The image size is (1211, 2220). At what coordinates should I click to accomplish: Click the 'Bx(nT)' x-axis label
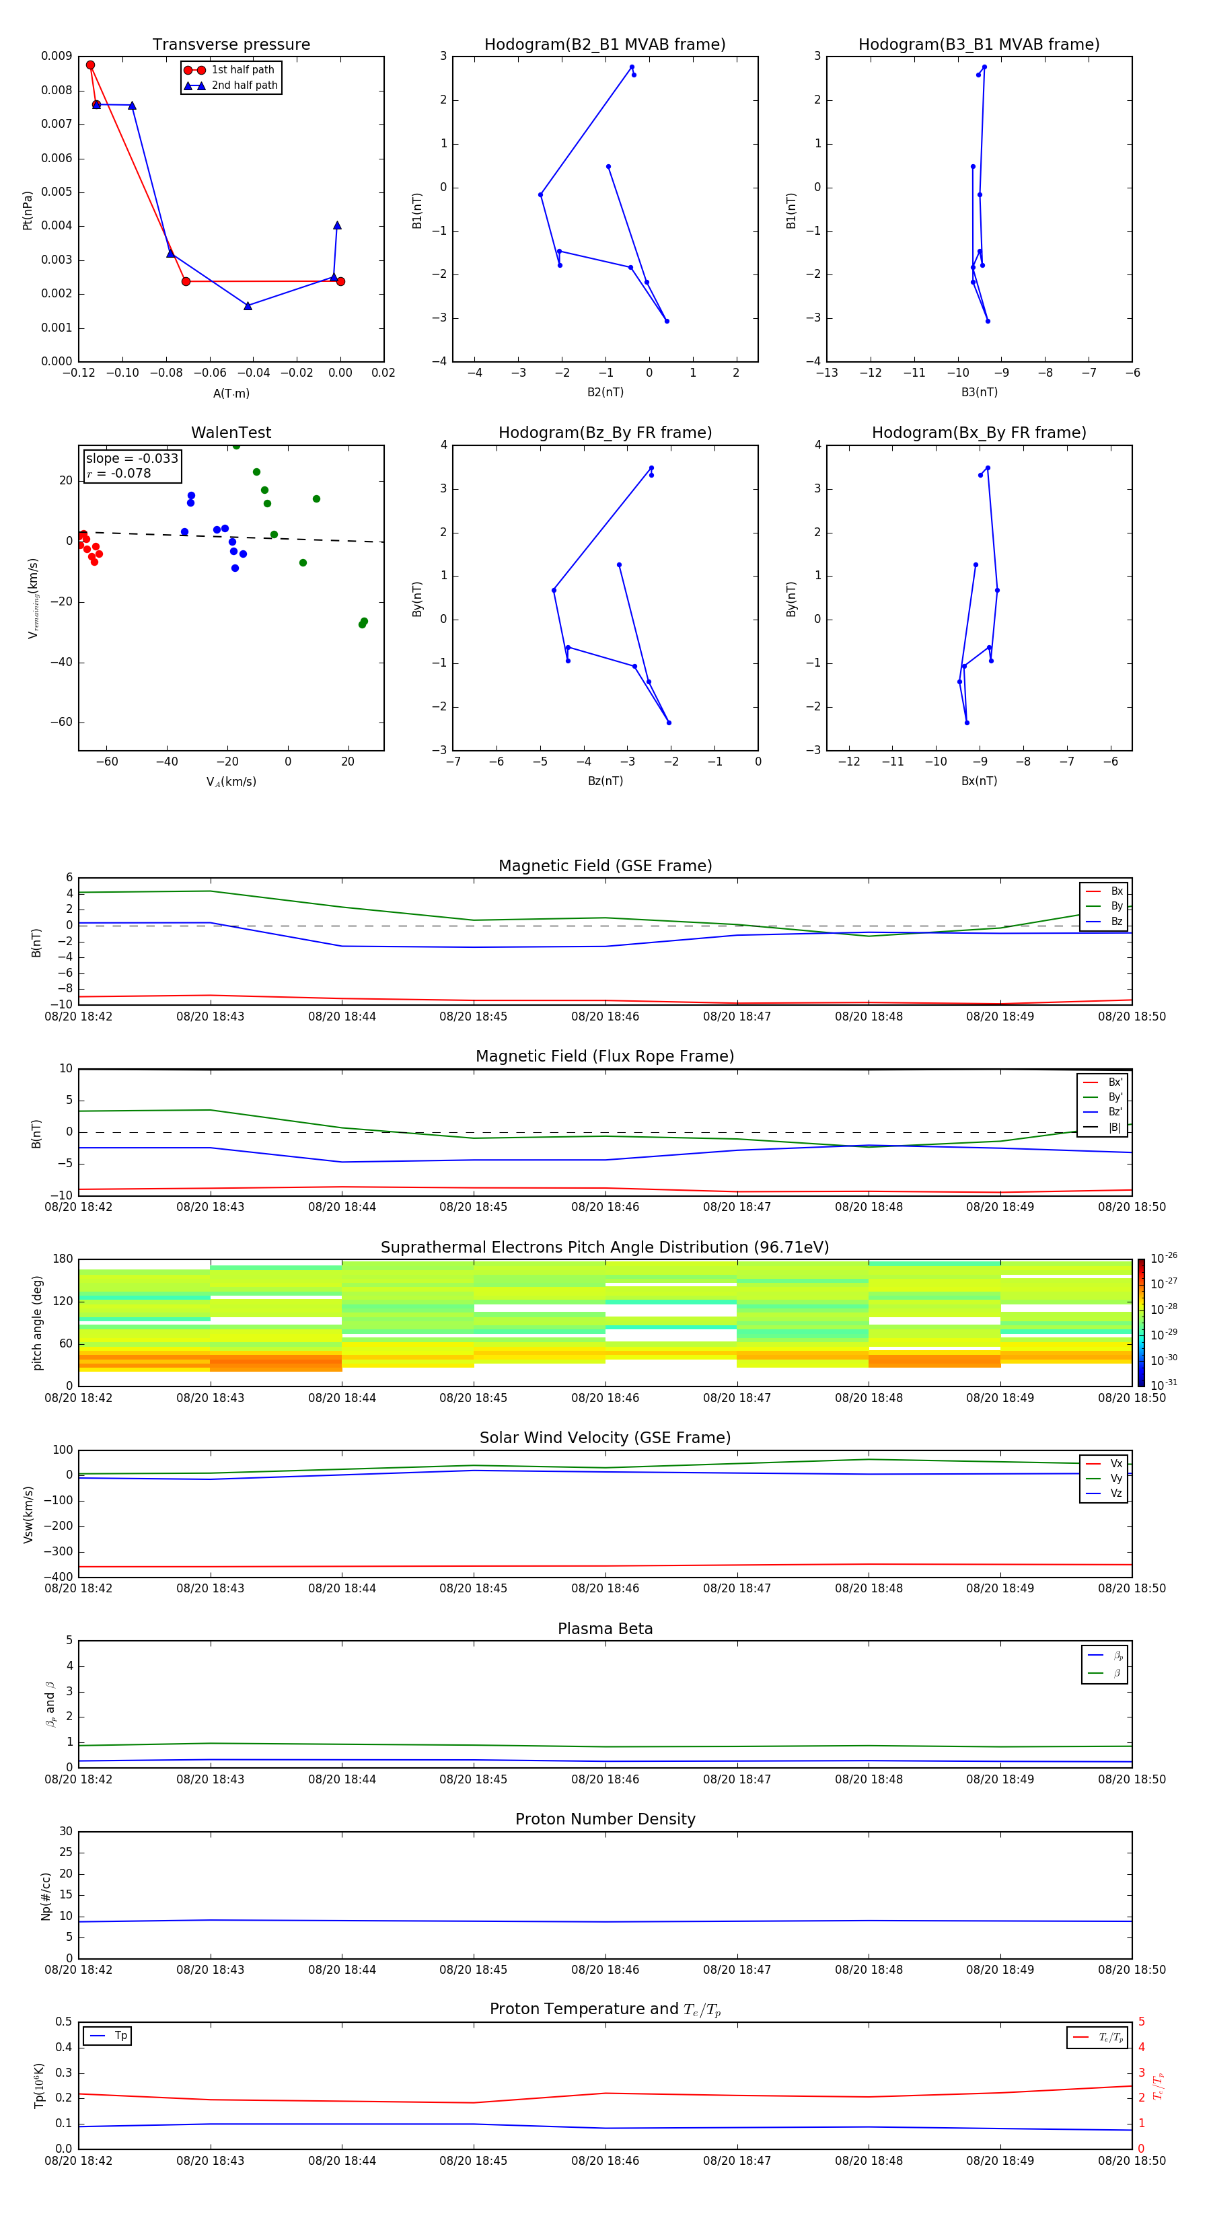[x=979, y=781]
